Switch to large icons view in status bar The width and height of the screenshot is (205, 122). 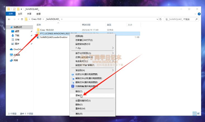[x=198, y=114]
